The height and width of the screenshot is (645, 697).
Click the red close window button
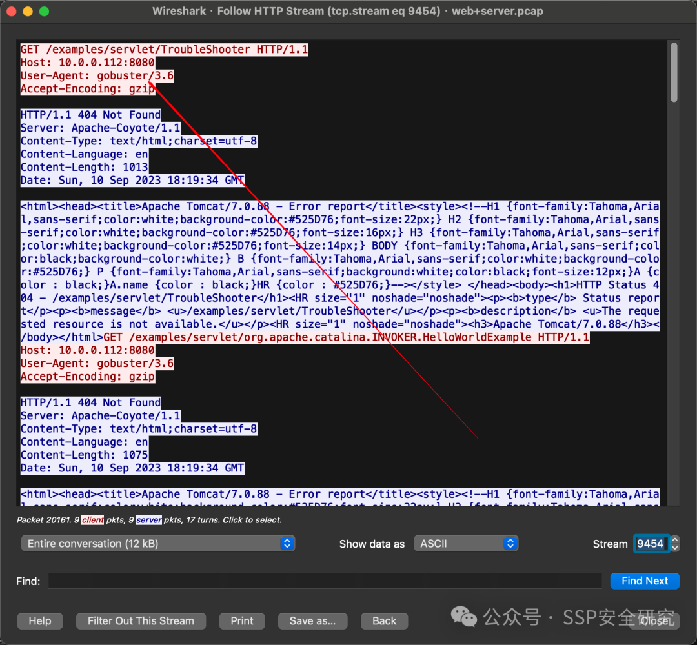click(12, 11)
